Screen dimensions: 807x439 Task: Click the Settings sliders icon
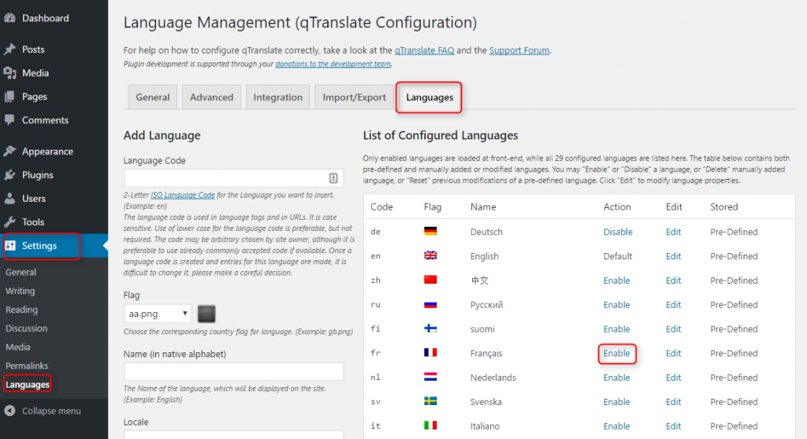tap(10, 245)
